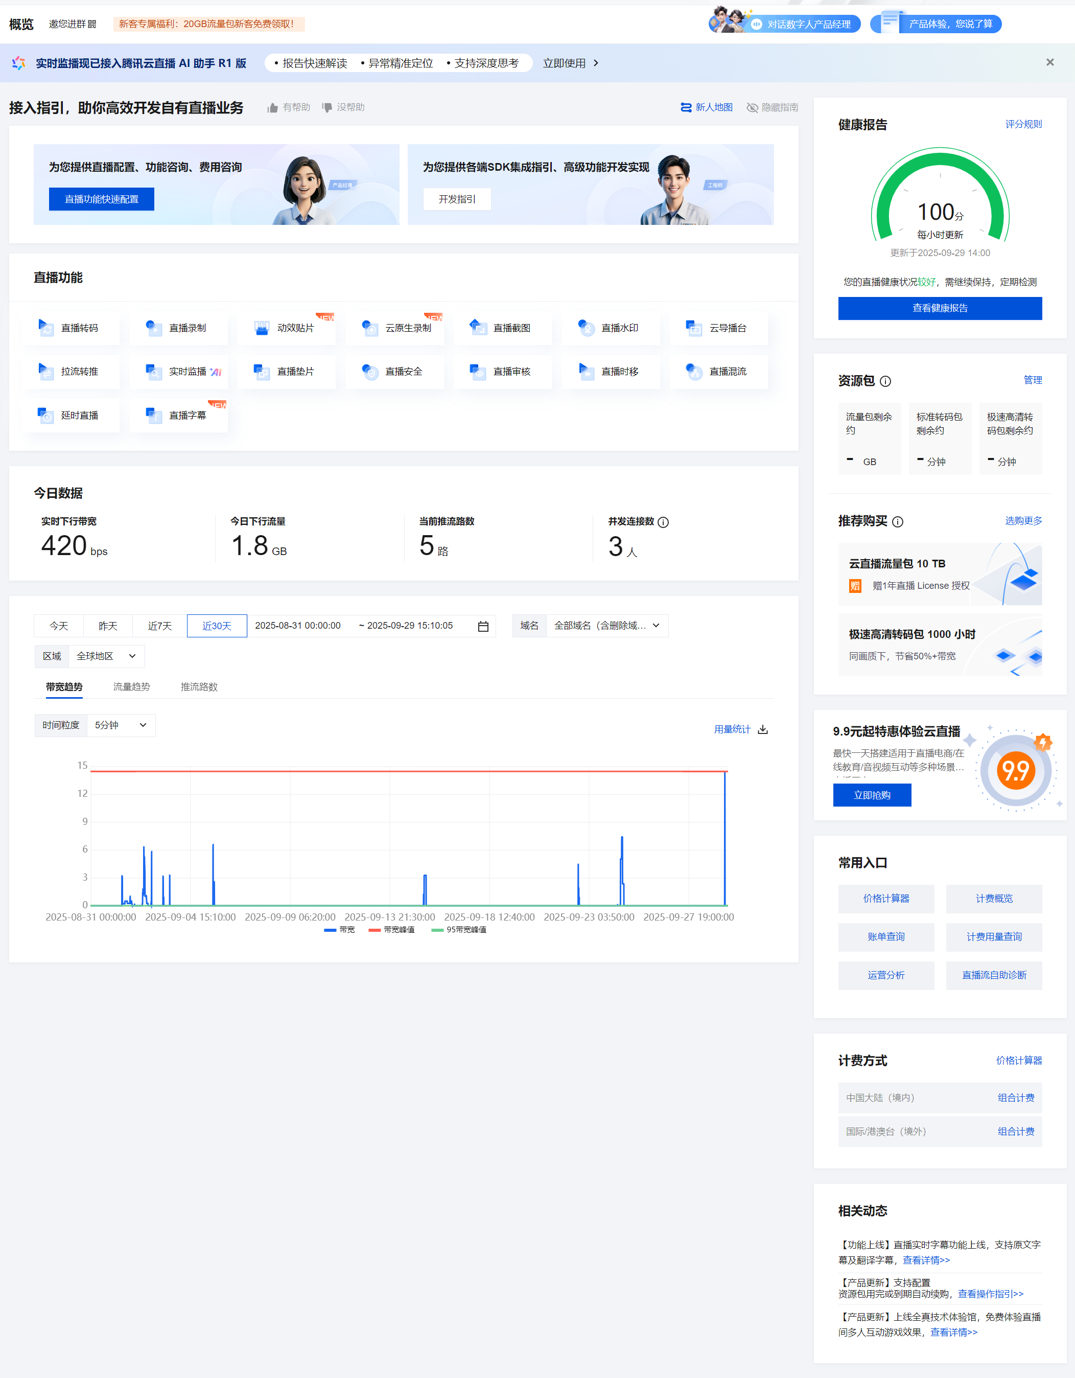Open the date range calendar icon
The height and width of the screenshot is (1378, 1075).
point(483,626)
